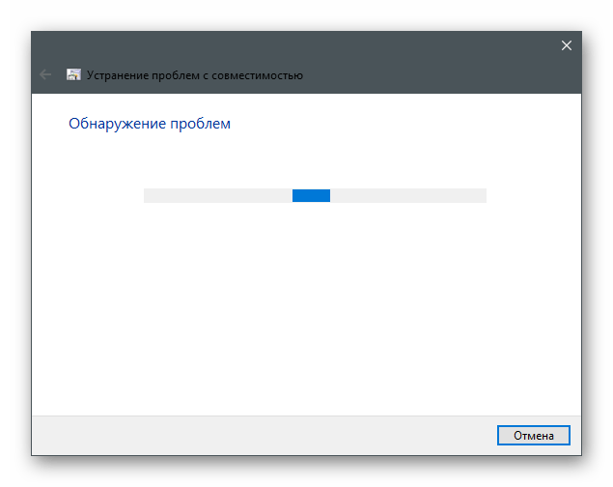Click the Отмена button
613x487 pixels.
point(533,435)
